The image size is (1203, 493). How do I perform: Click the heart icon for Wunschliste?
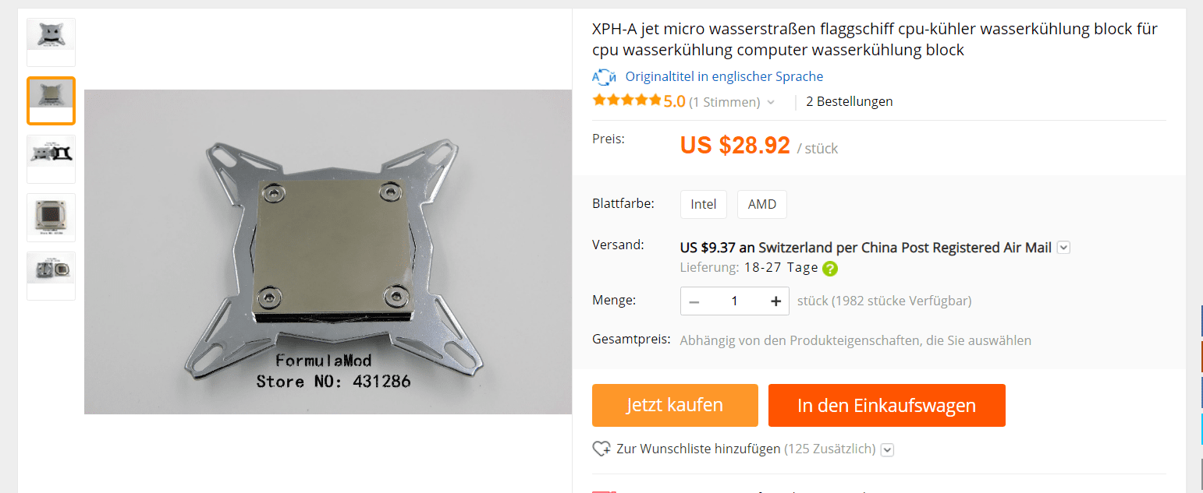point(601,449)
